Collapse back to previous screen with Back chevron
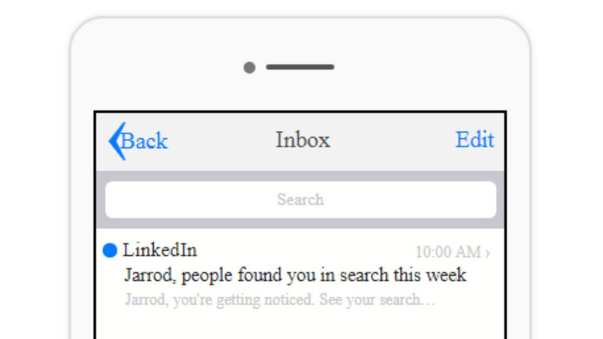Image resolution: width=603 pixels, height=339 pixels. 115,140
